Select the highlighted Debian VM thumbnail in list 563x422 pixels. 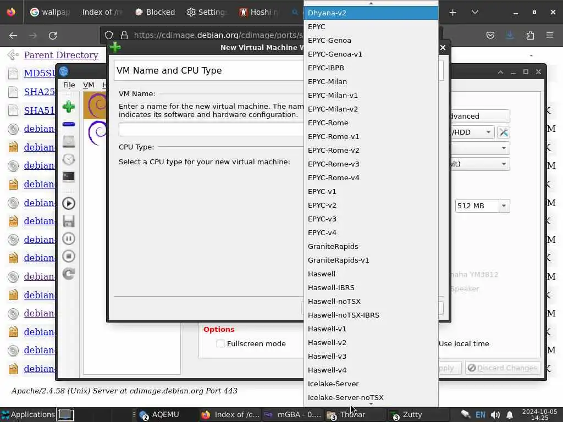[95, 105]
